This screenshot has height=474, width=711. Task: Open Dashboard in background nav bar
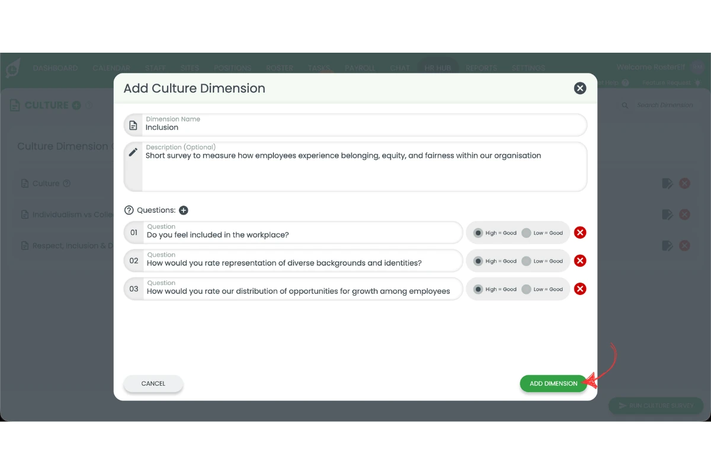coord(56,68)
